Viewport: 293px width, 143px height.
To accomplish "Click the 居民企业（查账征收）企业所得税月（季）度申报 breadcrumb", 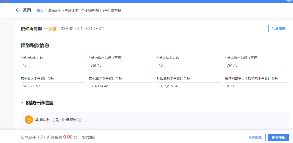I will (85, 11).
